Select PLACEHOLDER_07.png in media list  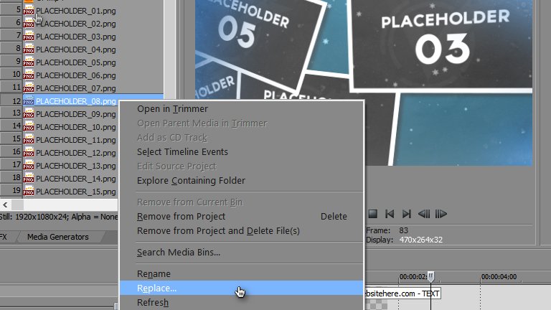(76, 88)
